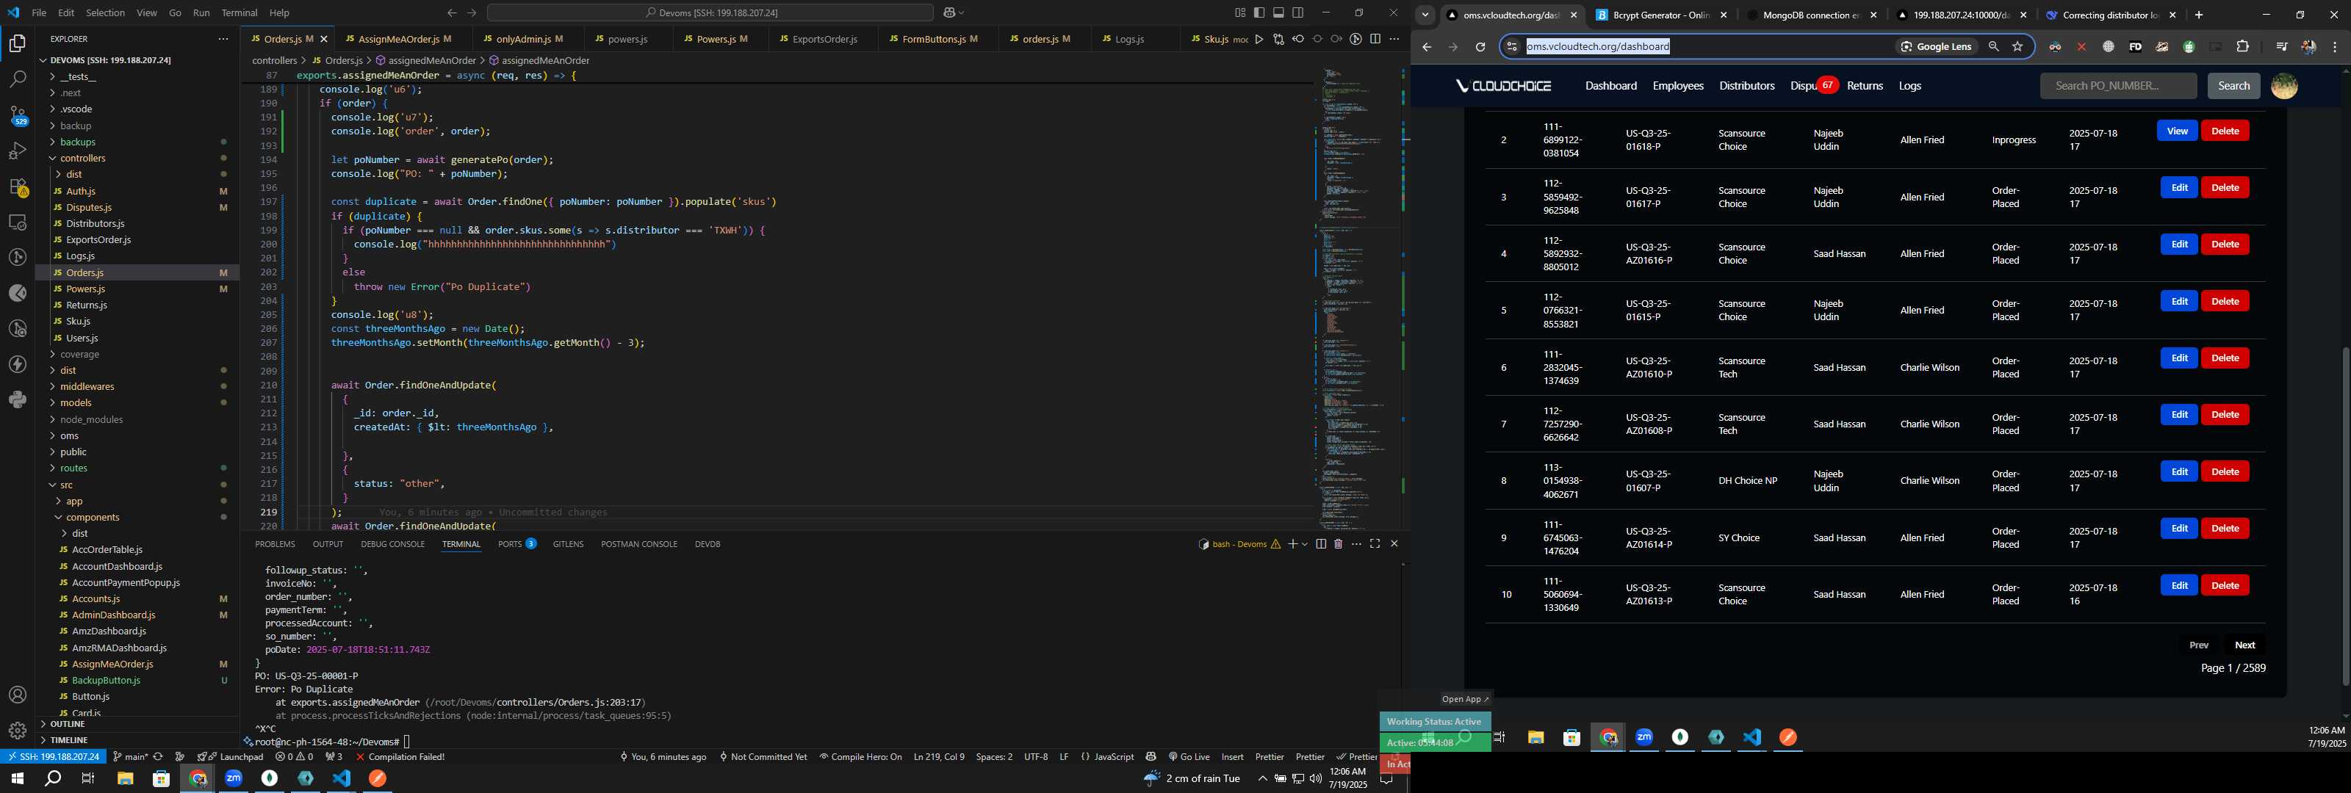Click Go Live in status bar
Viewport: 2351px width, 793px height.
tap(1188, 756)
